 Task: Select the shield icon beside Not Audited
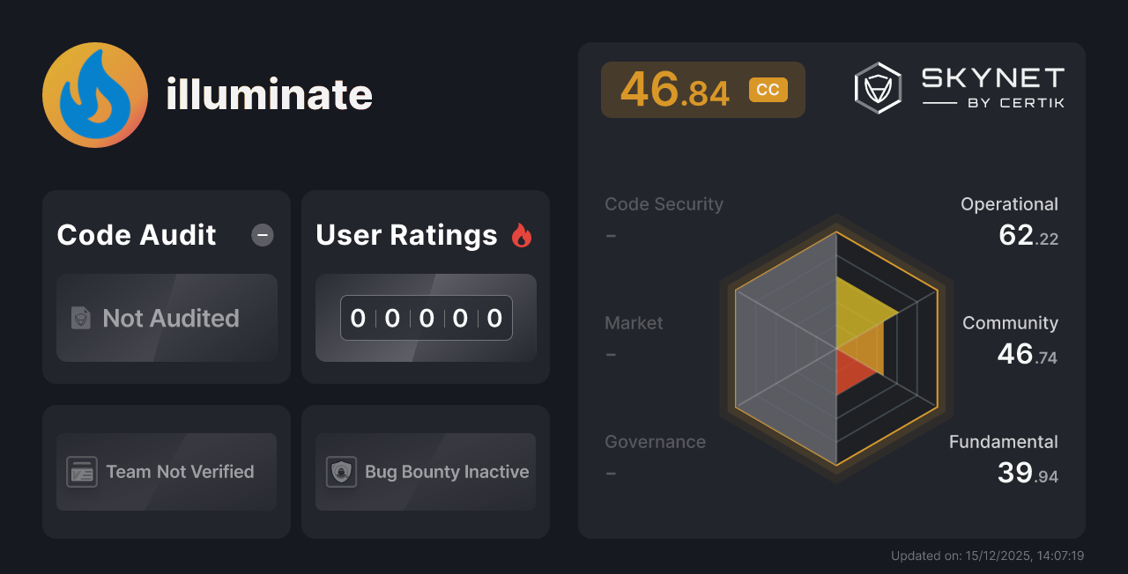tap(79, 319)
